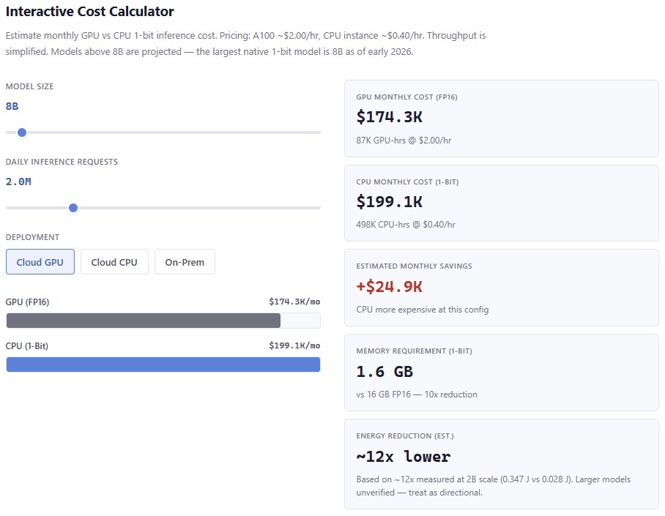Click the Model Size slider handle
Image resolution: width=665 pixels, height=516 pixels.
coord(21,132)
